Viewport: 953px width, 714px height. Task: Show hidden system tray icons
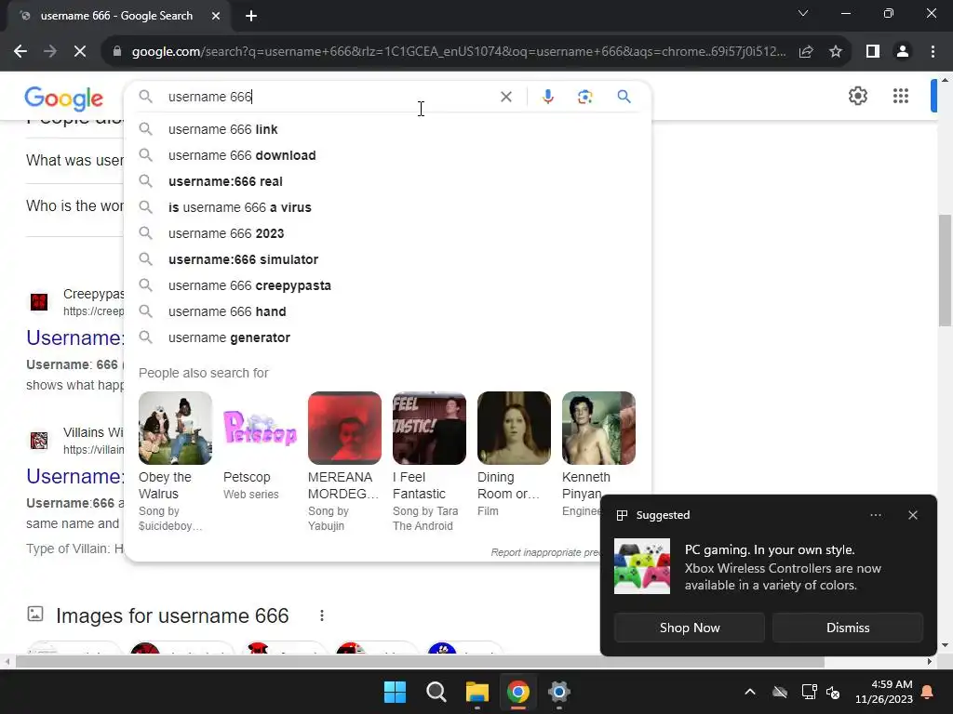pos(750,692)
